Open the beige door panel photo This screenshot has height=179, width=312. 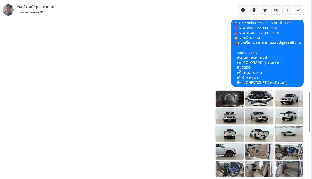pos(259,152)
